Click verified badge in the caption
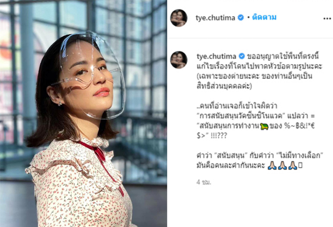This screenshot has height=227, width=333. pyautogui.click(x=242, y=56)
